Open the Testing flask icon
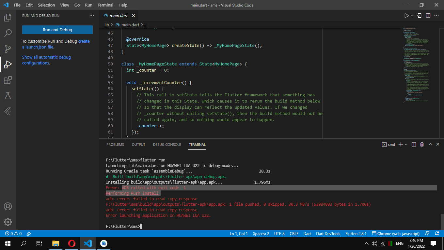Screen dimensions: 444x250 coord(7,96)
